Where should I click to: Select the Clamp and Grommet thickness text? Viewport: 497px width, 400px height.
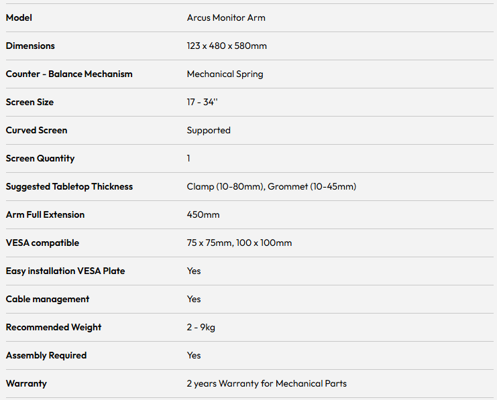(x=272, y=187)
